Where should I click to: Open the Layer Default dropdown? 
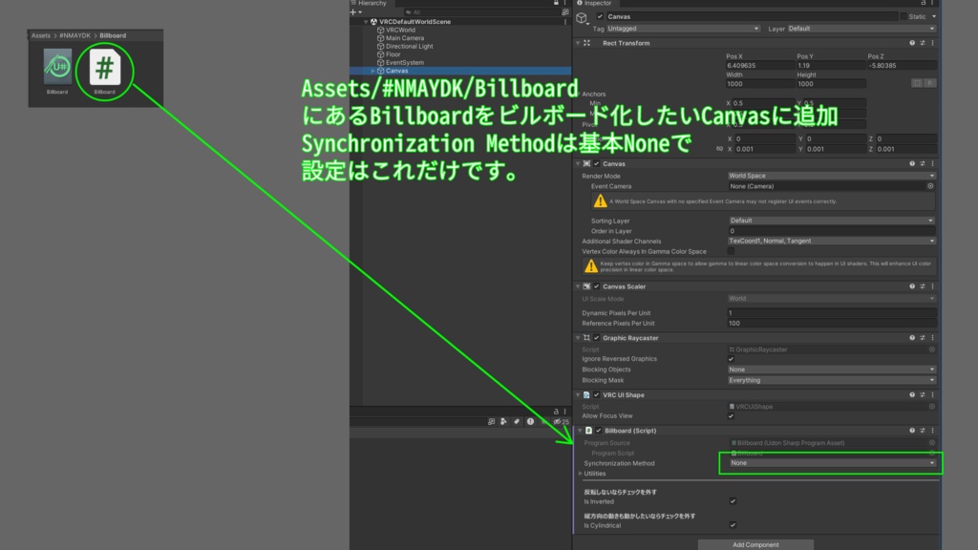coord(860,29)
